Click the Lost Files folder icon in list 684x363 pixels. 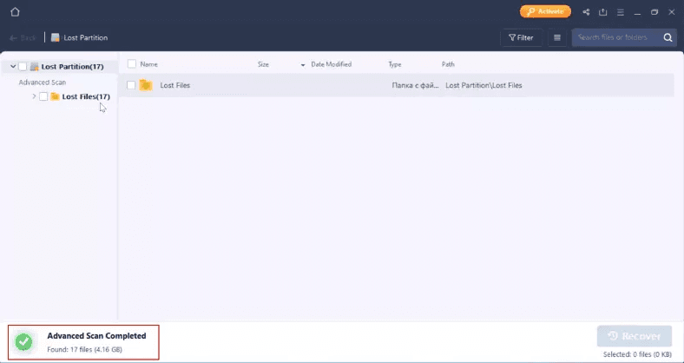(146, 85)
